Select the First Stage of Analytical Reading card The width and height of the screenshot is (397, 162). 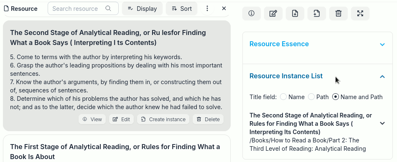pos(117,149)
